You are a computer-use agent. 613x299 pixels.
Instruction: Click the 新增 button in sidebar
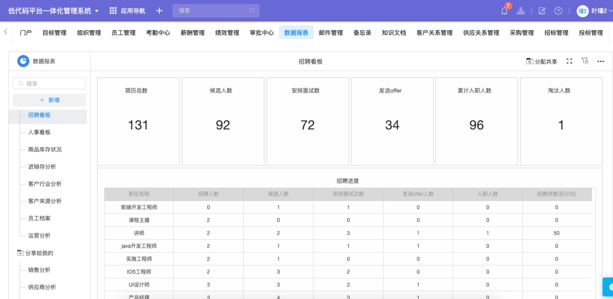point(49,100)
